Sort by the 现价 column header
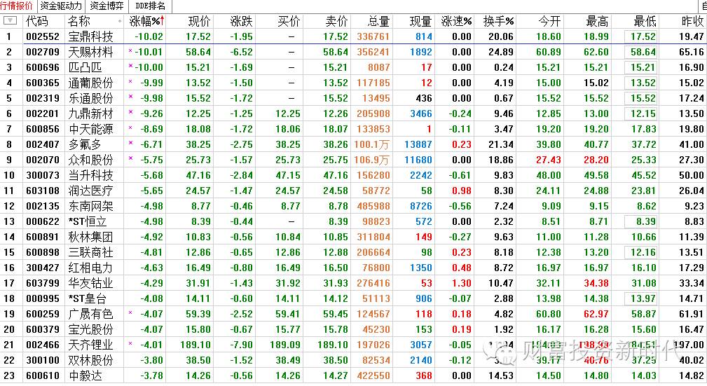The width and height of the screenshot is (707, 386). 199,21
